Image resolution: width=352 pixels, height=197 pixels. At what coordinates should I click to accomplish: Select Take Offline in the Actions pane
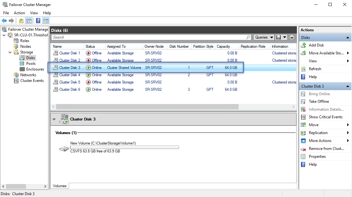(x=318, y=101)
